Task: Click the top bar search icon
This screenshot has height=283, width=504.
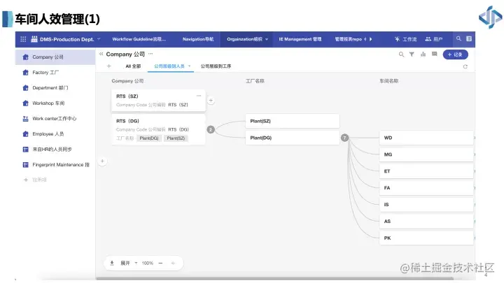Action: (458, 39)
